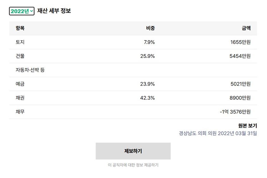Click the 5454만원 amount for 건물
This screenshot has height=178, width=267.
[240, 56]
